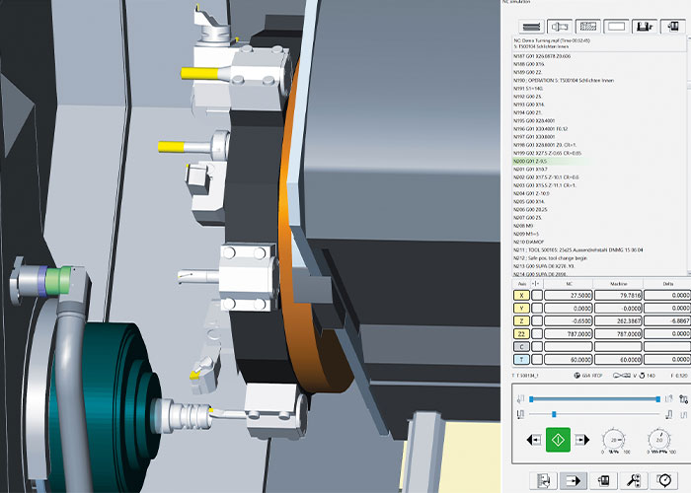The image size is (691, 493).
Task: Select line N212 Safe pos. tool change begin
Action: 550,258
